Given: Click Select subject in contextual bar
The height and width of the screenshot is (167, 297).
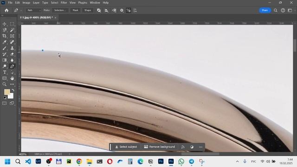Looking at the screenshot, I should 126,147.
